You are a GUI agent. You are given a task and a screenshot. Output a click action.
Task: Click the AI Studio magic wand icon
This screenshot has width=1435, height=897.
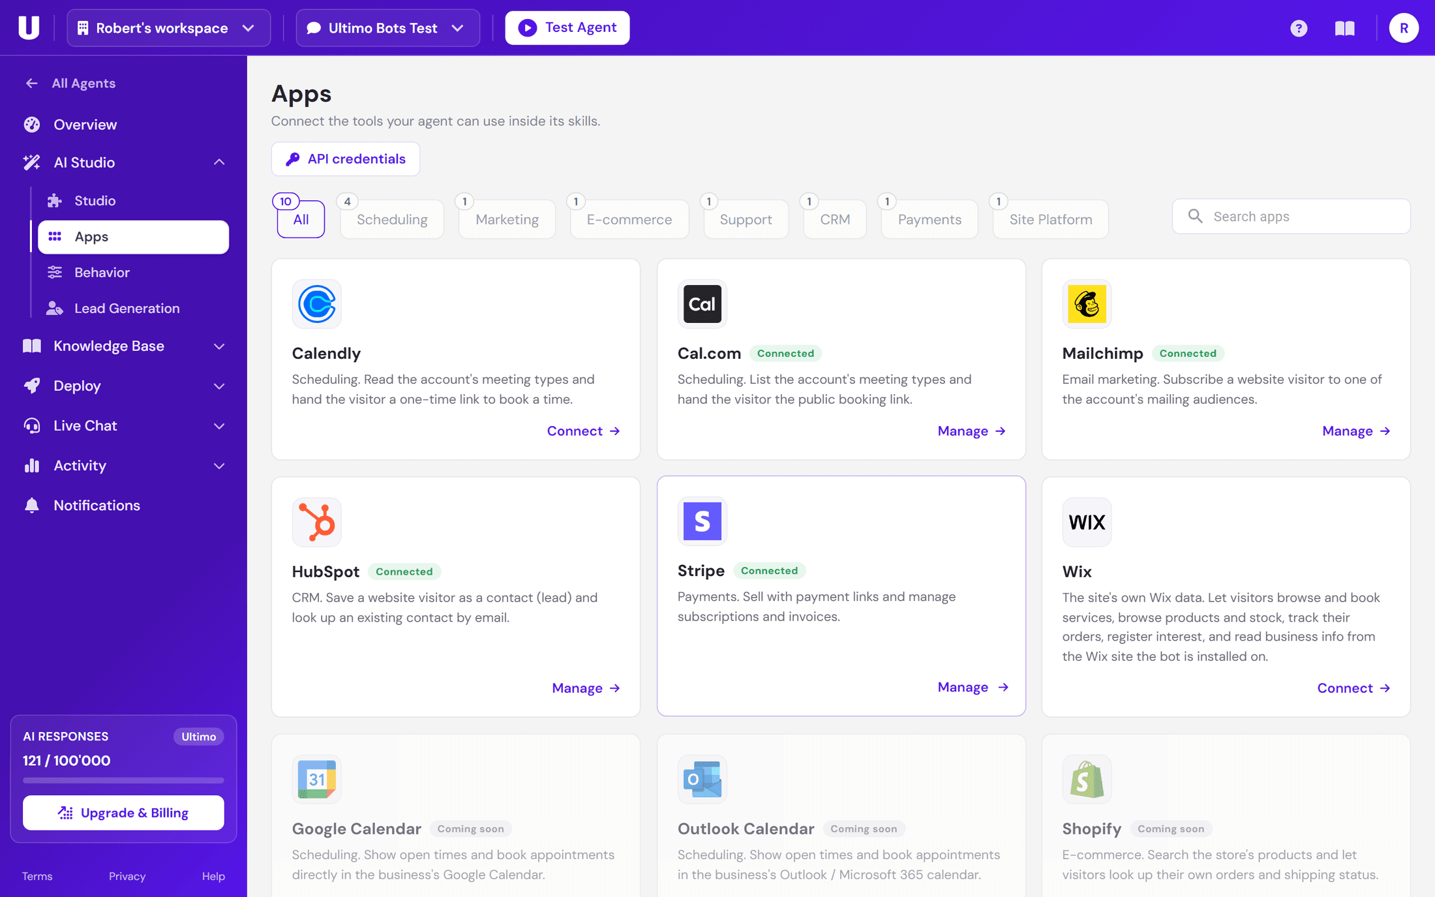tap(32, 162)
